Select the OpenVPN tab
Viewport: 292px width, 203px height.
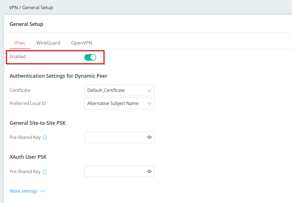pos(81,43)
